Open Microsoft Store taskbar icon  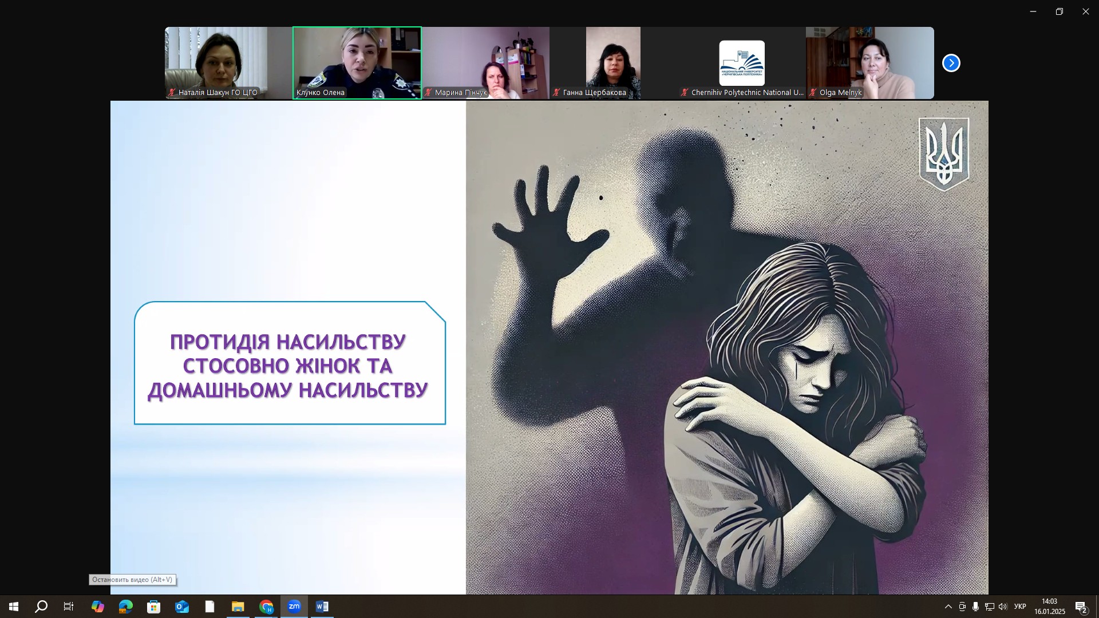pos(153,607)
